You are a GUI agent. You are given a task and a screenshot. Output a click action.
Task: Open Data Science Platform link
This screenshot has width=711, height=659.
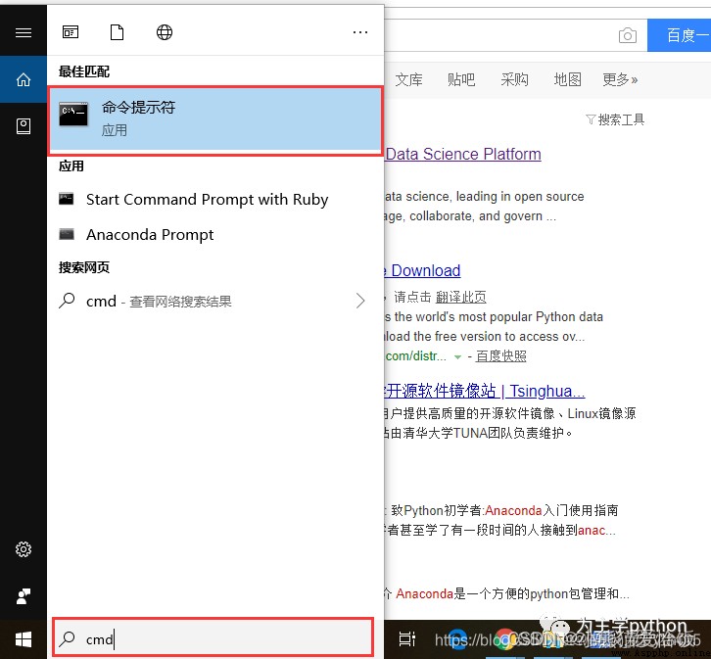pyautogui.click(x=463, y=154)
